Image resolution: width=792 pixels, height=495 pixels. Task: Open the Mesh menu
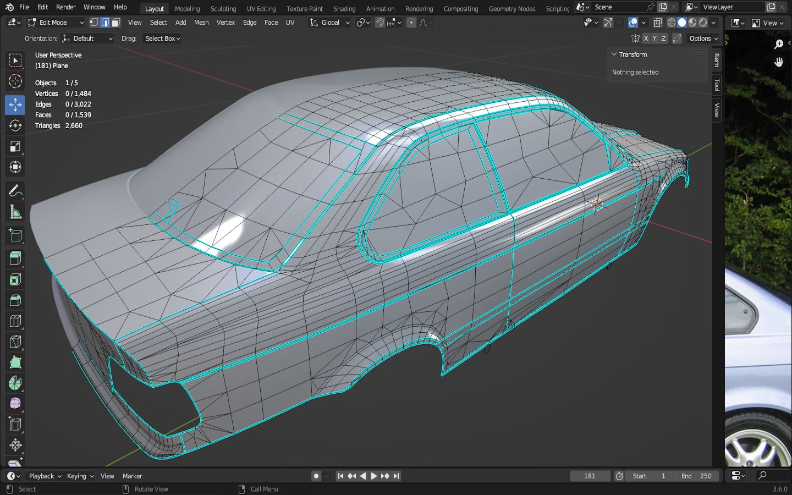[x=201, y=23]
